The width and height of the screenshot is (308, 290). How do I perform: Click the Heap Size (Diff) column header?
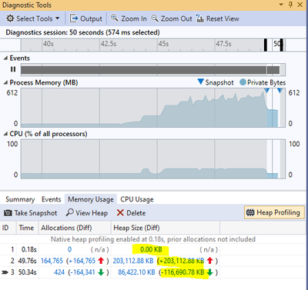tap(166, 228)
